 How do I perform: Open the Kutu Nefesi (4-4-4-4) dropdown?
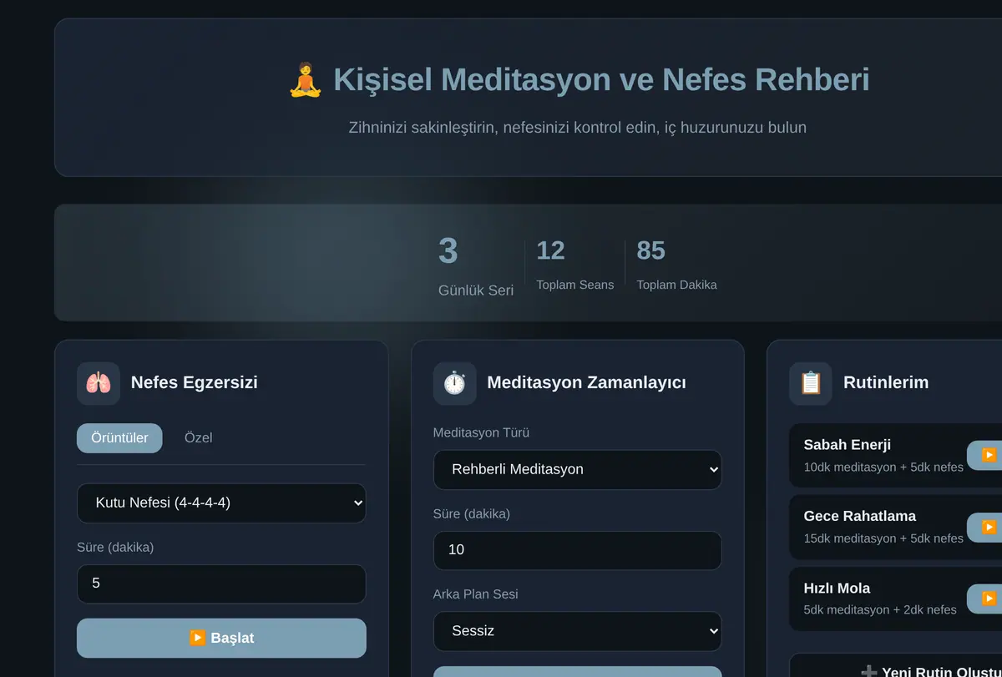point(221,503)
